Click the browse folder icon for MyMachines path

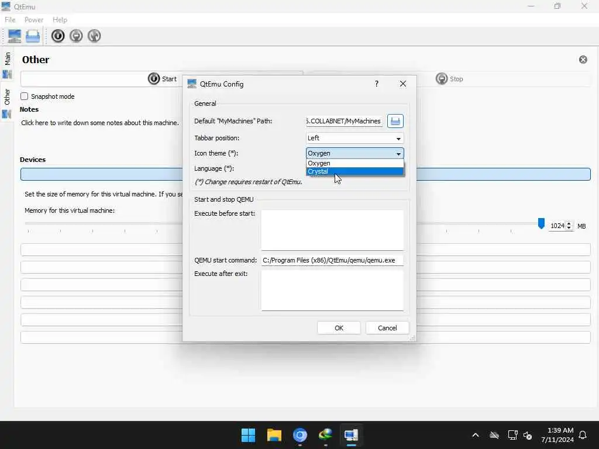click(395, 121)
